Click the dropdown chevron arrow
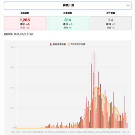The width and height of the screenshot is (135, 135). click(x=128, y=5)
